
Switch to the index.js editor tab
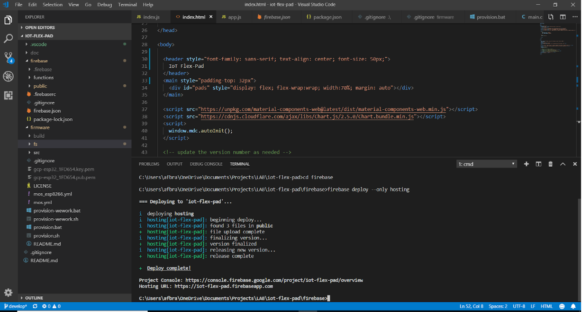(151, 17)
